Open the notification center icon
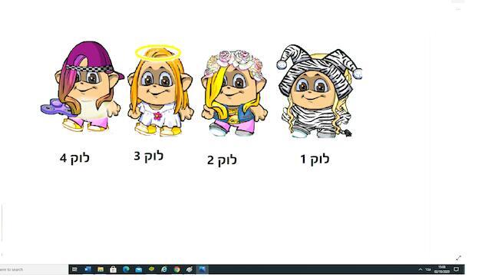Screen dimensions: 498x280 (456, 269)
